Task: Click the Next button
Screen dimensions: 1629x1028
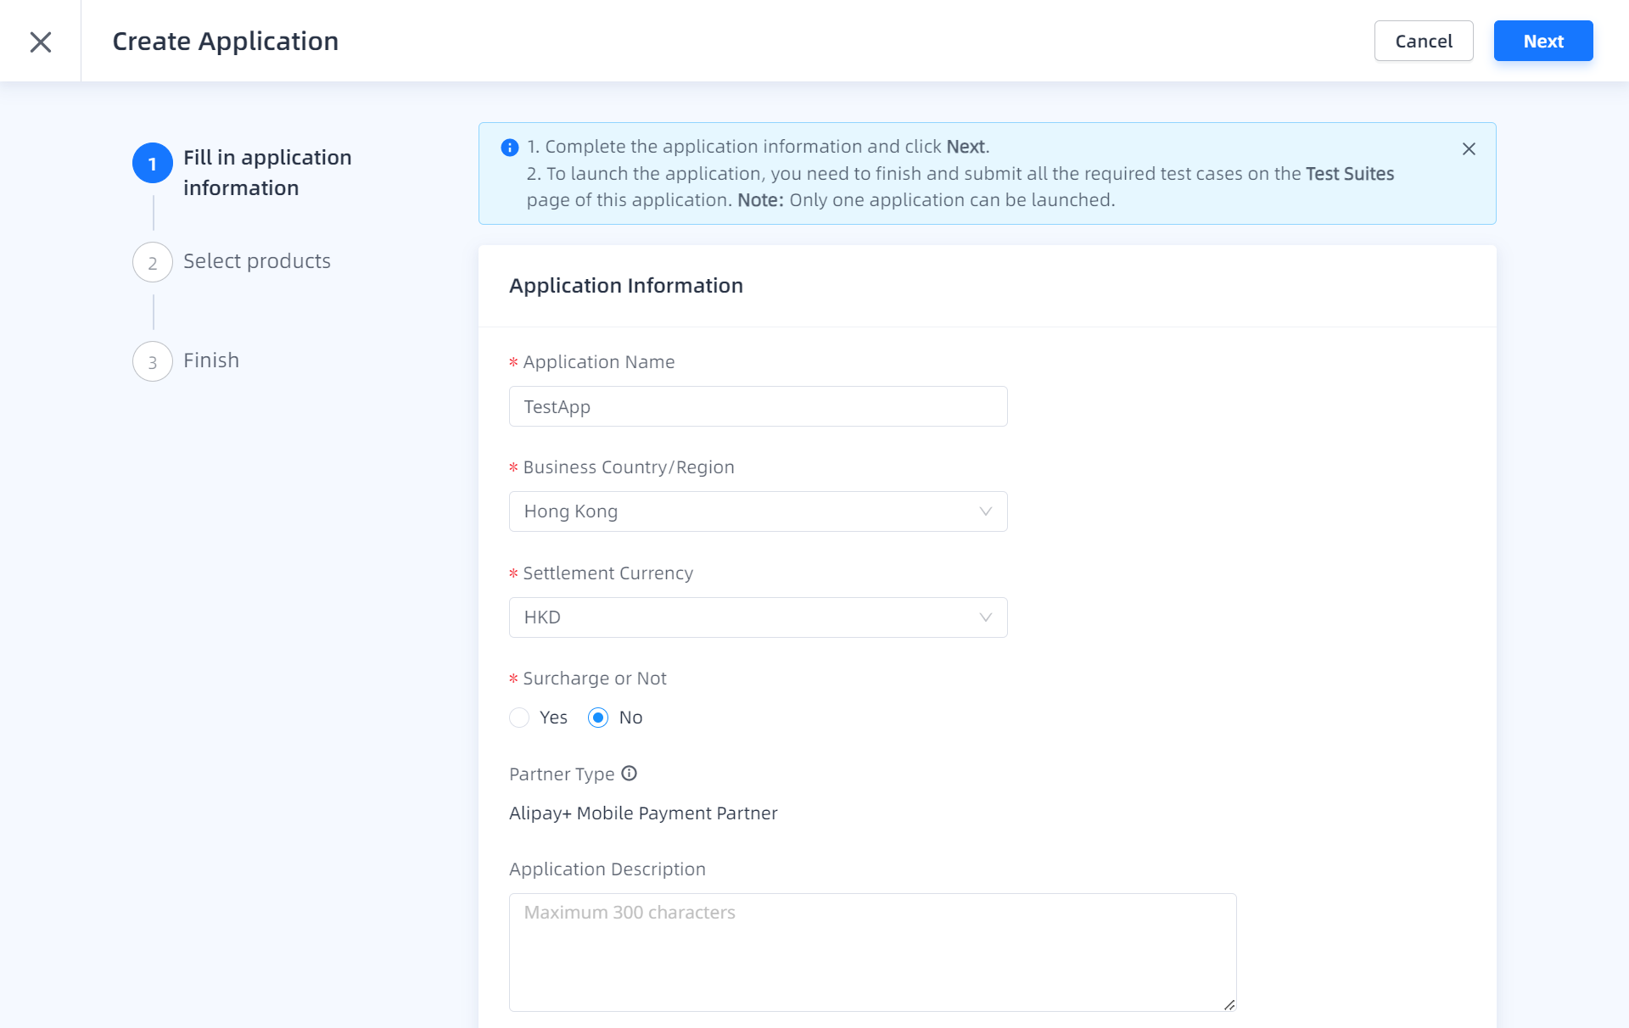Action: click(1542, 41)
